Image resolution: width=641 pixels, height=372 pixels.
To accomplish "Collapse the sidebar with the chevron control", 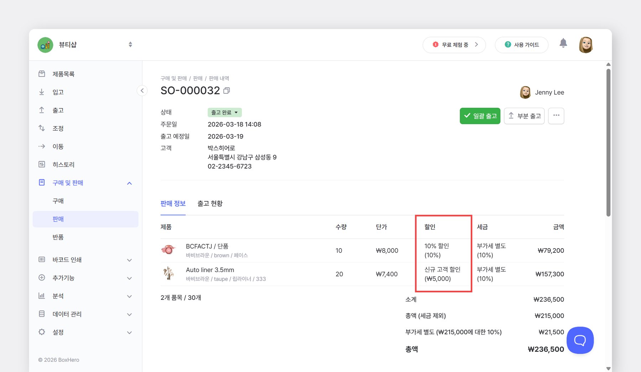I will pyautogui.click(x=142, y=91).
